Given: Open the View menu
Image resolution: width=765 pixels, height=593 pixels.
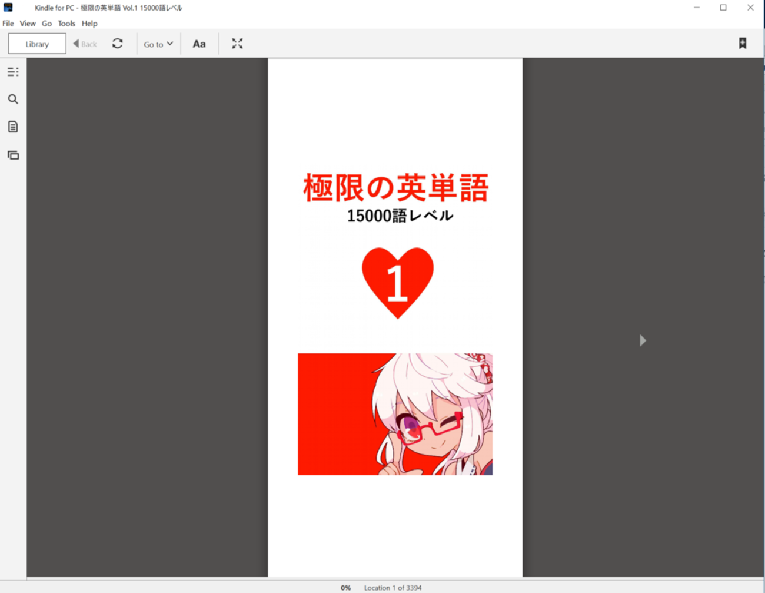Looking at the screenshot, I should click(28, 24).
